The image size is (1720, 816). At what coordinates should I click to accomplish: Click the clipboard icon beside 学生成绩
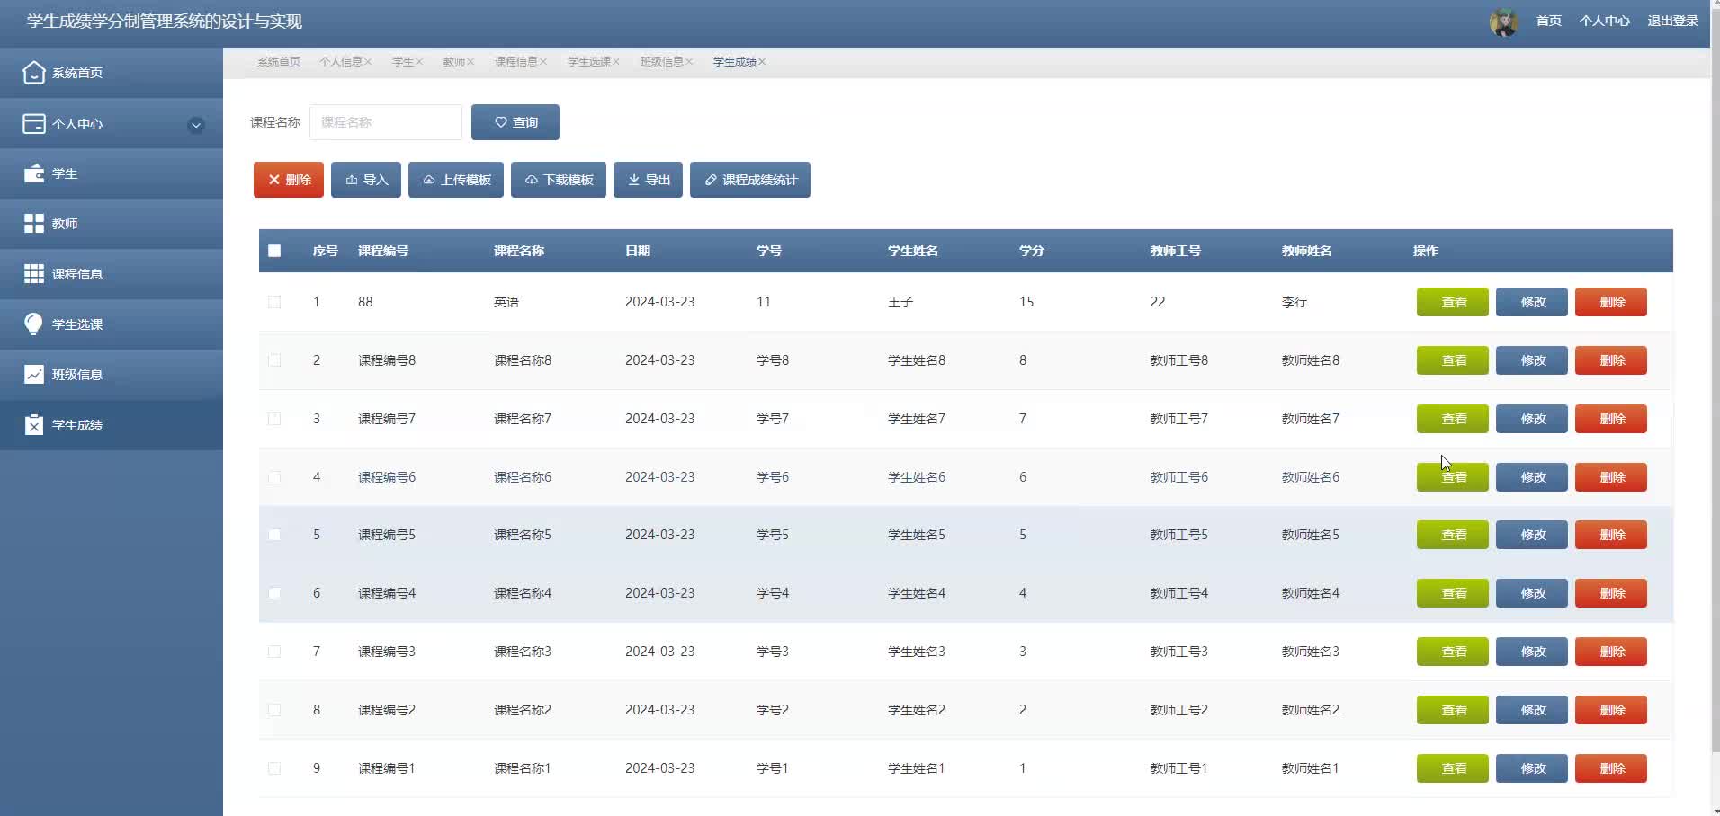tap(34, 425)
